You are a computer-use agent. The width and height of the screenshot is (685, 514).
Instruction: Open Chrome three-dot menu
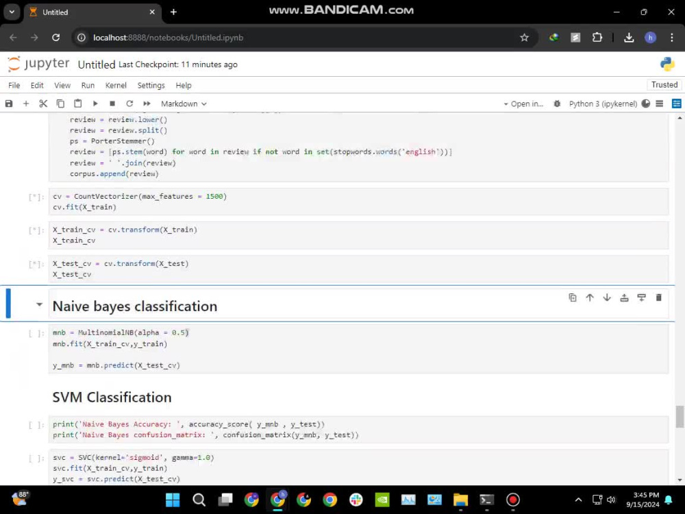coord(671,38)
